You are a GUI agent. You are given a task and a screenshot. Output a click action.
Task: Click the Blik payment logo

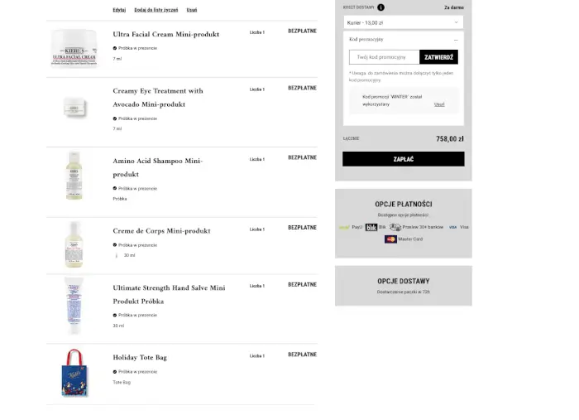point(371,227)
